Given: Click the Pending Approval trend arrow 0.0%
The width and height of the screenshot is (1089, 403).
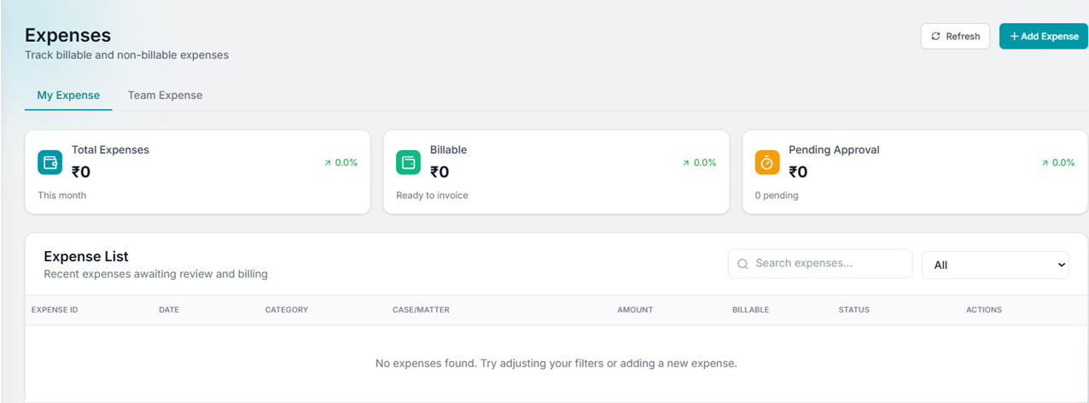Looking at the screenshot, I should (x=1057, y=162).
